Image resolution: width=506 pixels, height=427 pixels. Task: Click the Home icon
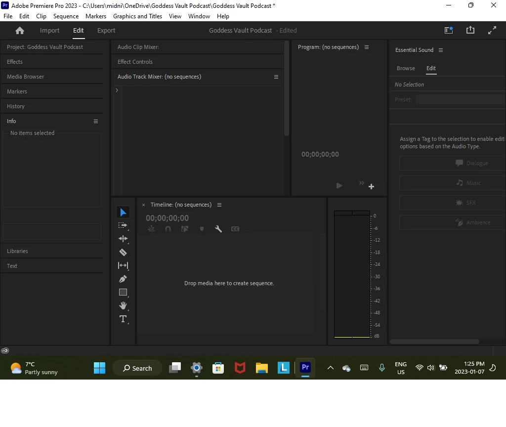click(20, 30)
